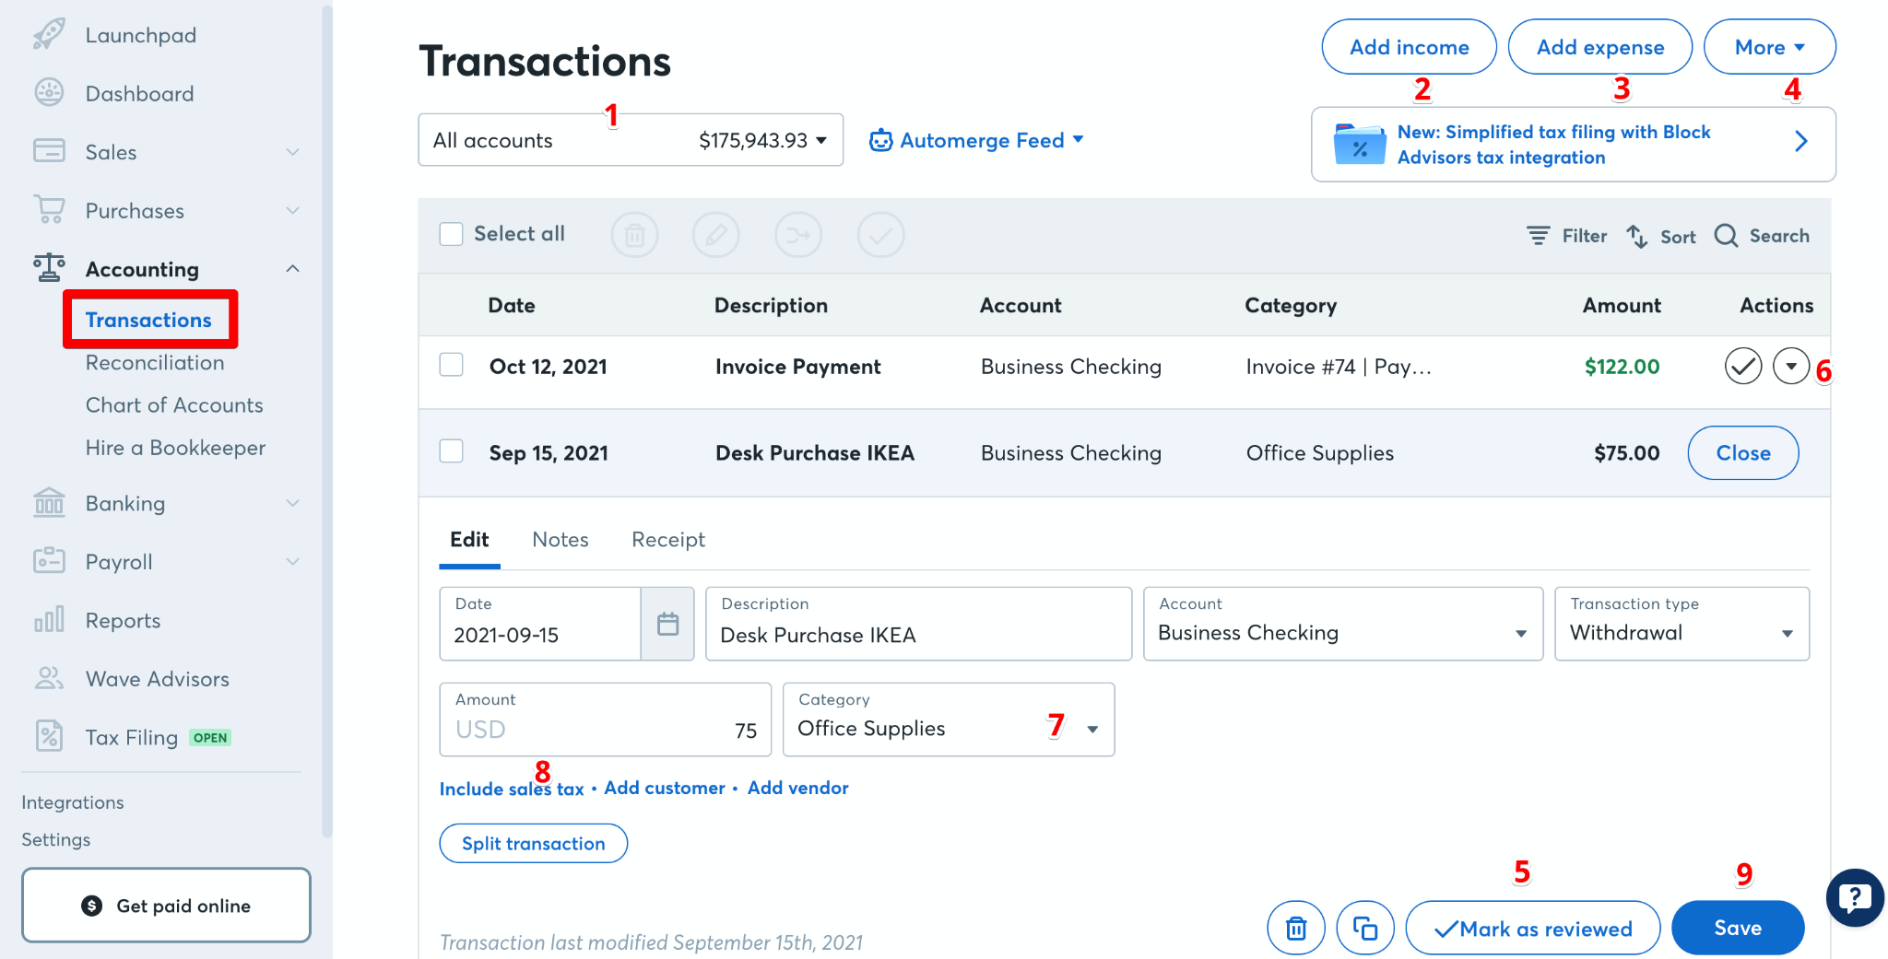1888x959 pixels.
Task: Duplicate transaction using copy icon
Action: pyautogui.click(x=1365, y=928)
